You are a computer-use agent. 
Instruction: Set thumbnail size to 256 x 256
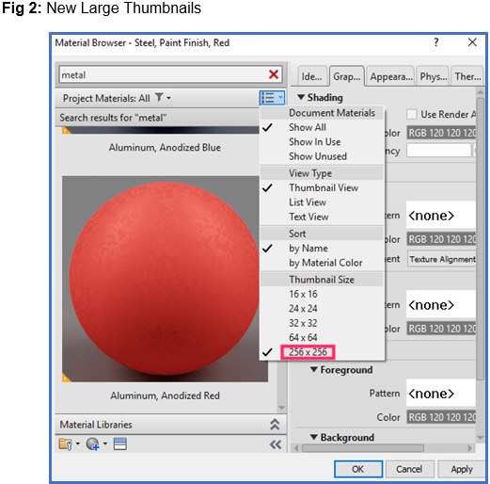(322, 352)
